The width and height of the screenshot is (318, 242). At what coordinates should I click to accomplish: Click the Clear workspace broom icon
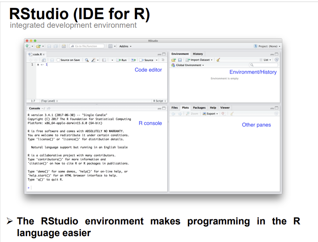pos(218,60)
